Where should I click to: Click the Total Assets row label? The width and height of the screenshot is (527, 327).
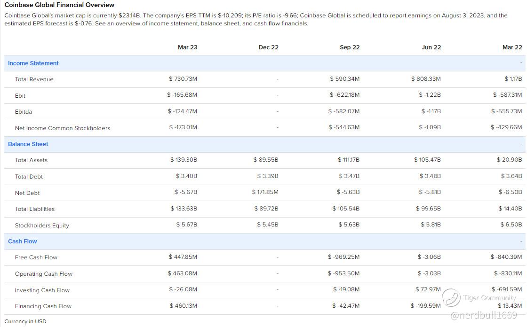[x=31, y=160]
